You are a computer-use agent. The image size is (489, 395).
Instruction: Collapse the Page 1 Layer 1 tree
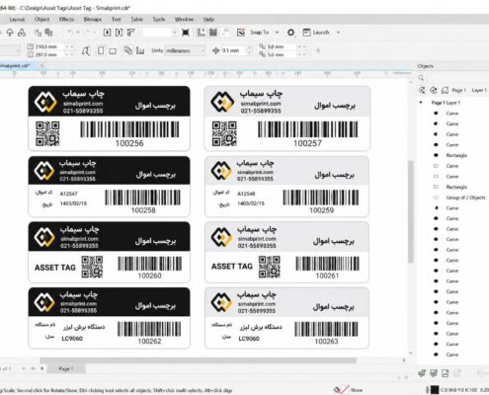pyautogui.click(x=421, y=103)
